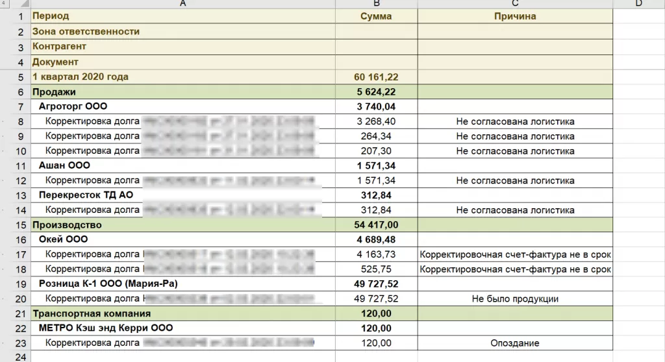The image size is (665, 362).
Task: Select row 5 header
Action: [21, 77]
